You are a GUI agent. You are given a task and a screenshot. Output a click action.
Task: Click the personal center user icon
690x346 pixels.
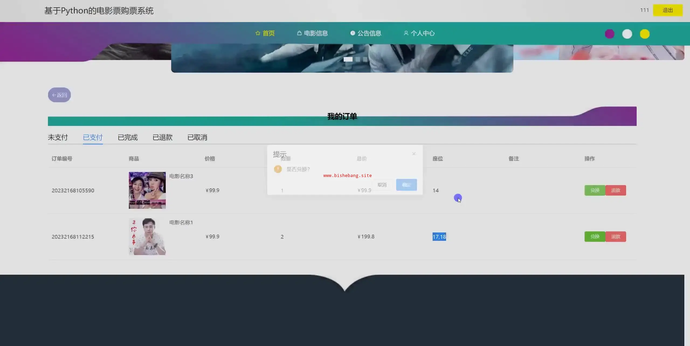406,33
